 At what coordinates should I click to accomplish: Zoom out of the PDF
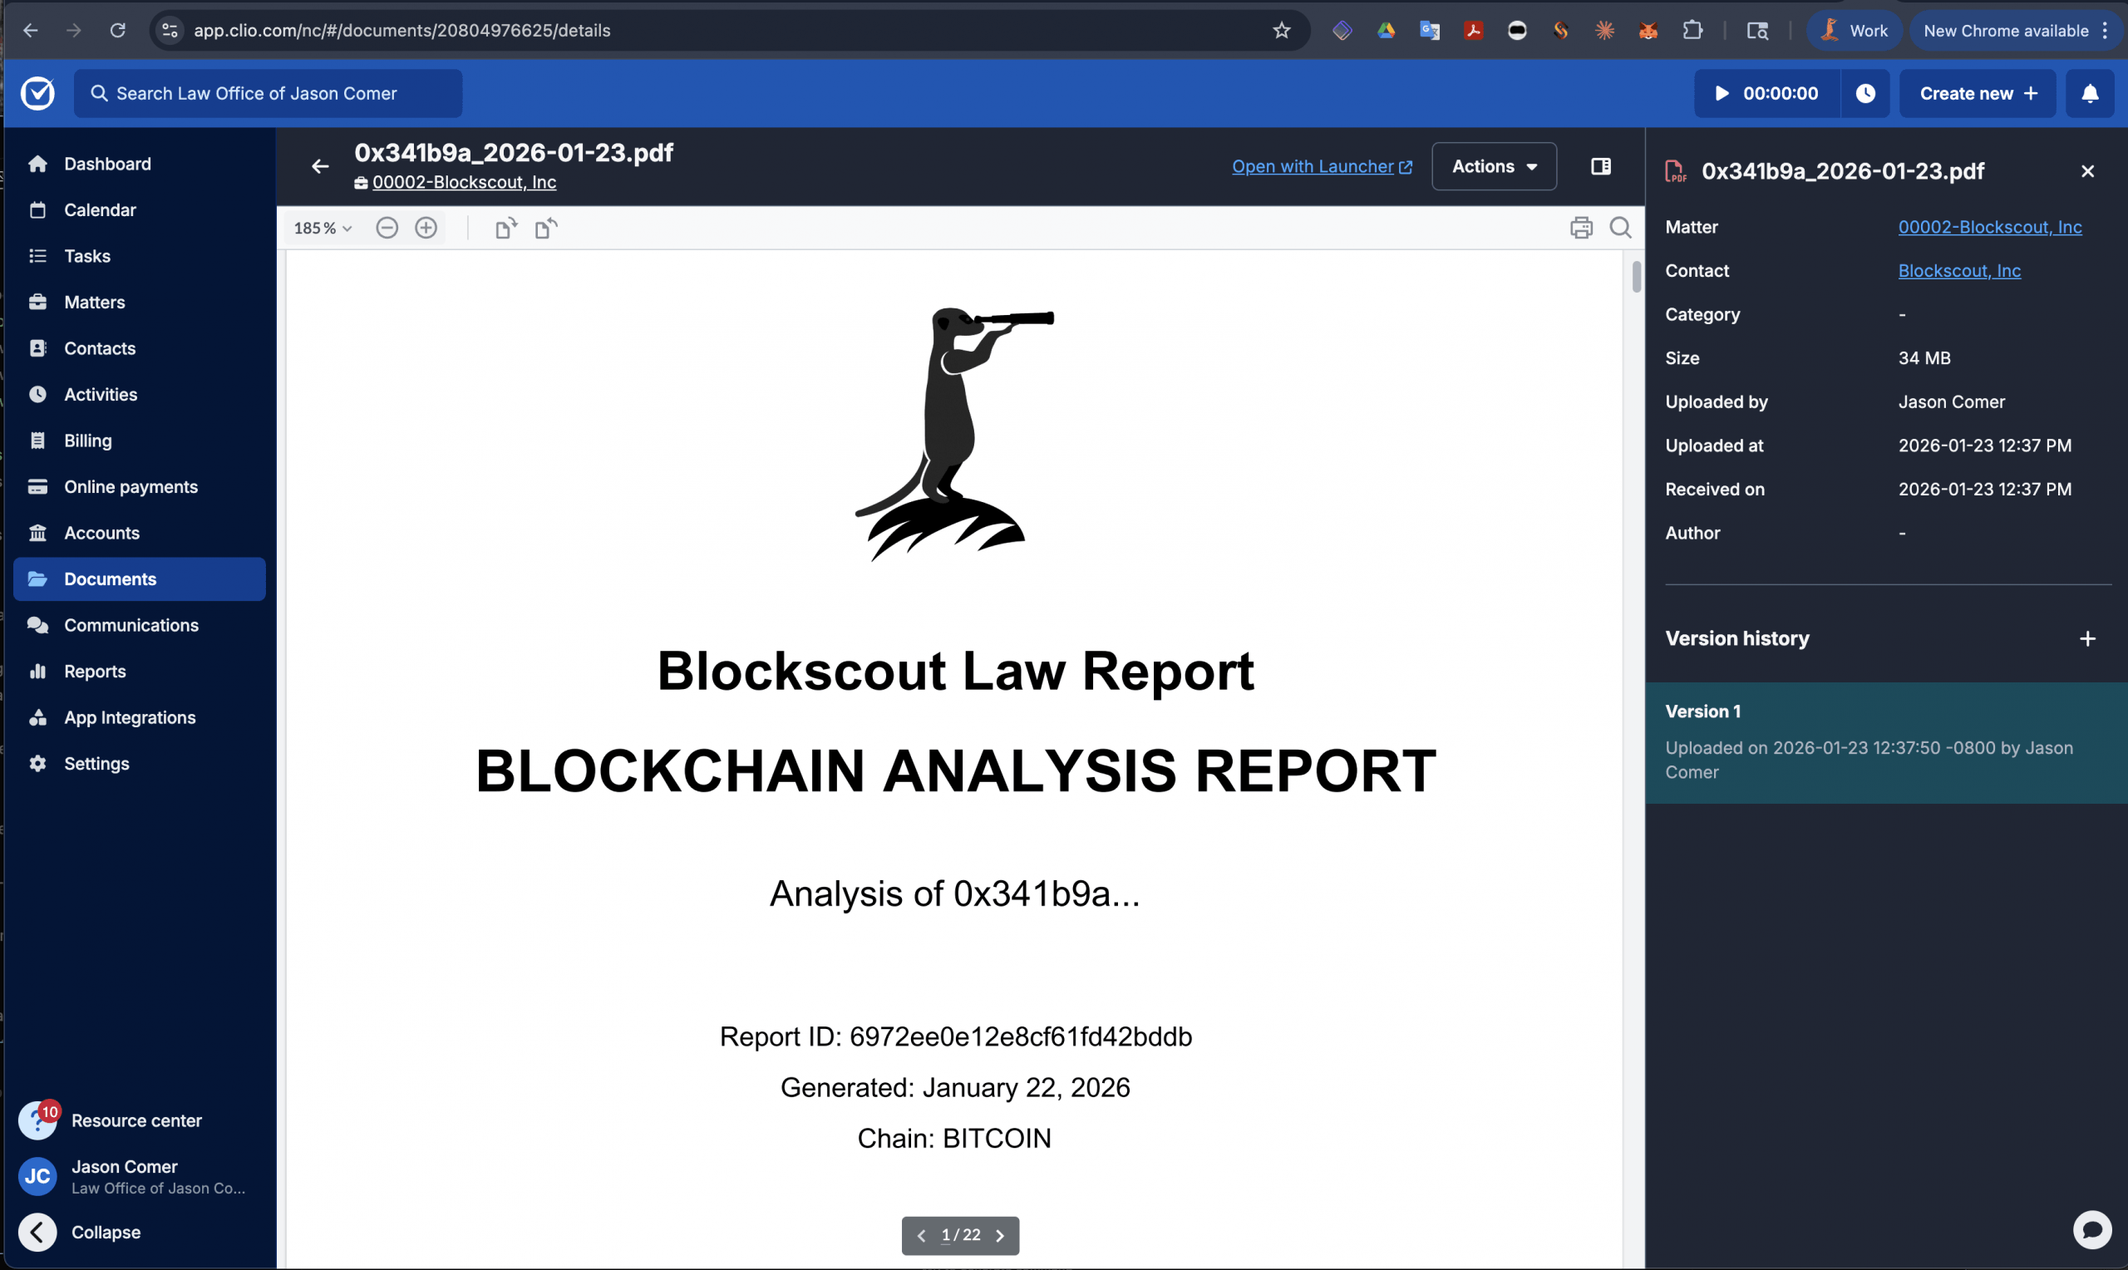coord(387,228)
